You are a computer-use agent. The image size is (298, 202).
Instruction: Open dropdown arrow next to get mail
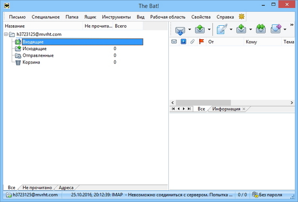pos(189,30)
